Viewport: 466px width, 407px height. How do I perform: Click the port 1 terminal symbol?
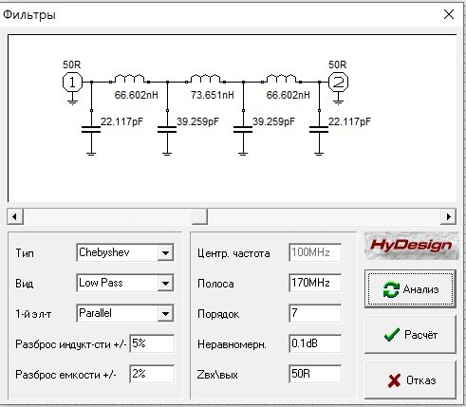[72, 83]
